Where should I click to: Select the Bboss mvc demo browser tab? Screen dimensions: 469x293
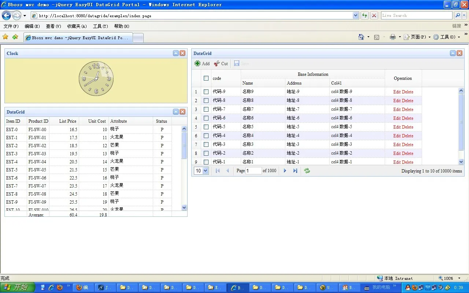[78, 38]
